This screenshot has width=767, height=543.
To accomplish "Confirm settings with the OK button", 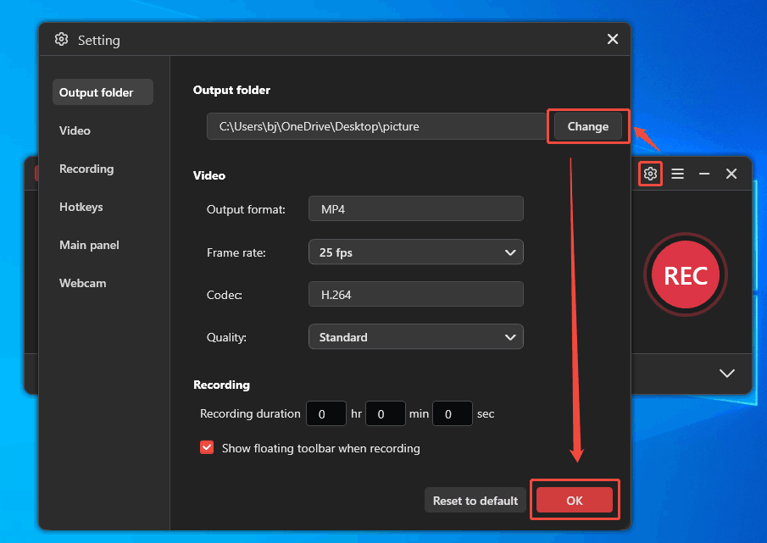I will 575,500.
